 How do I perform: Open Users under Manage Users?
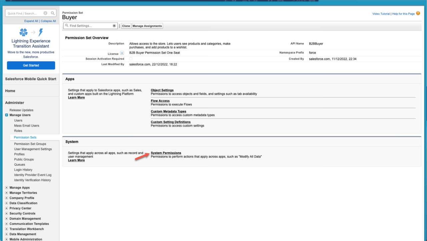tap(18, 120)
